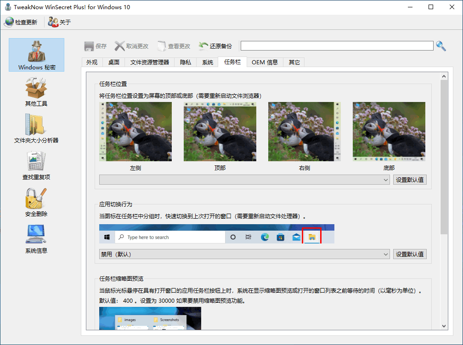The image size is (463, 345).
Task: Switch to the 系统 tab
Action: coord(208,62)
